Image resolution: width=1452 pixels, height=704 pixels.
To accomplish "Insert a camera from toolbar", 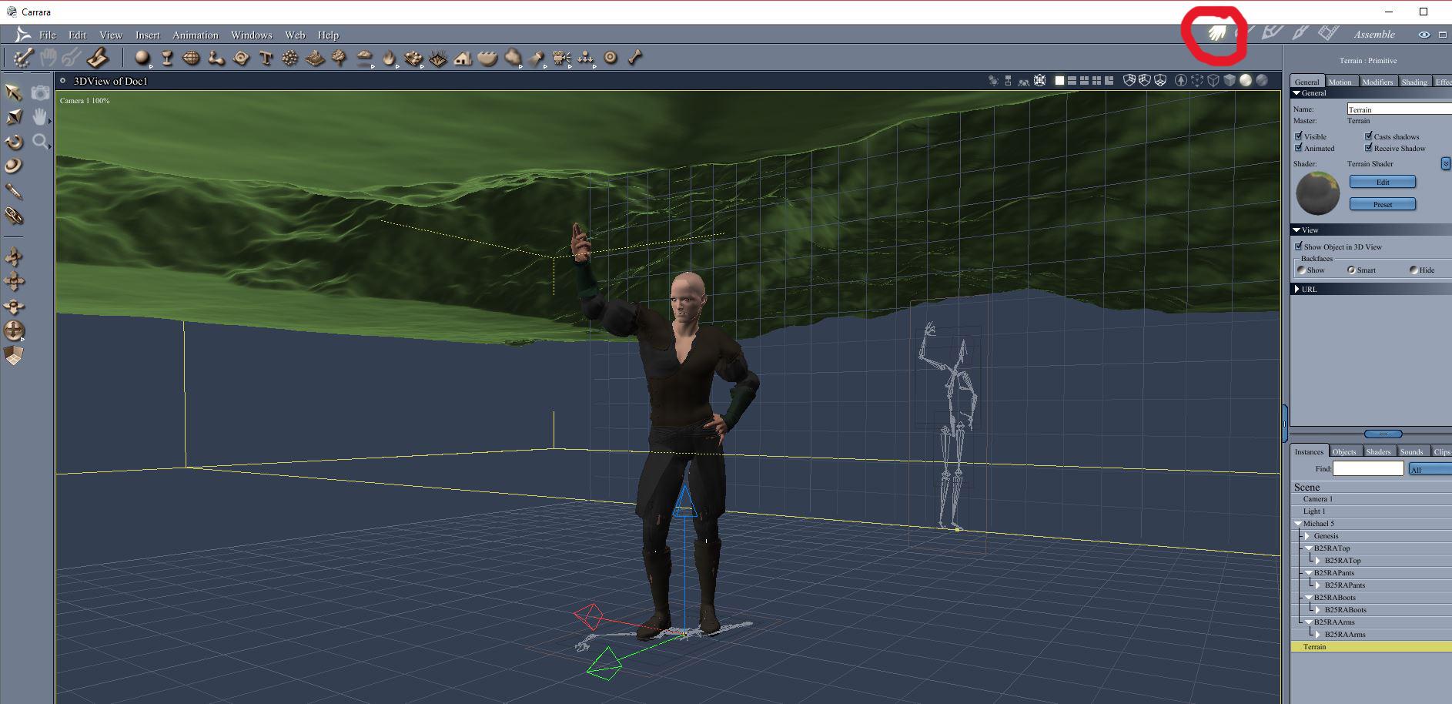I will [562, 58].
